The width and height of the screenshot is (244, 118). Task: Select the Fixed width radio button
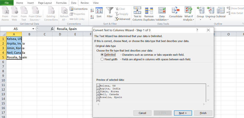[102, 59]
